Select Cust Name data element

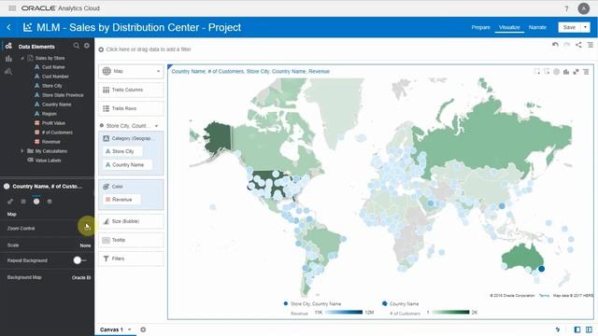(x=53, y=67)
